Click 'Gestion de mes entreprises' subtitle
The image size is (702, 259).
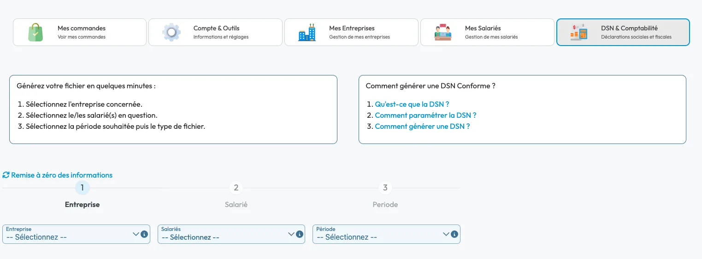[x=360, y=37]
